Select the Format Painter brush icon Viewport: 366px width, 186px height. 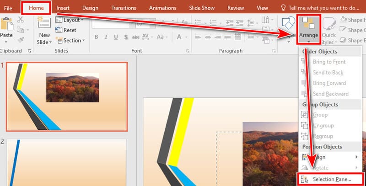pos(21,40)
